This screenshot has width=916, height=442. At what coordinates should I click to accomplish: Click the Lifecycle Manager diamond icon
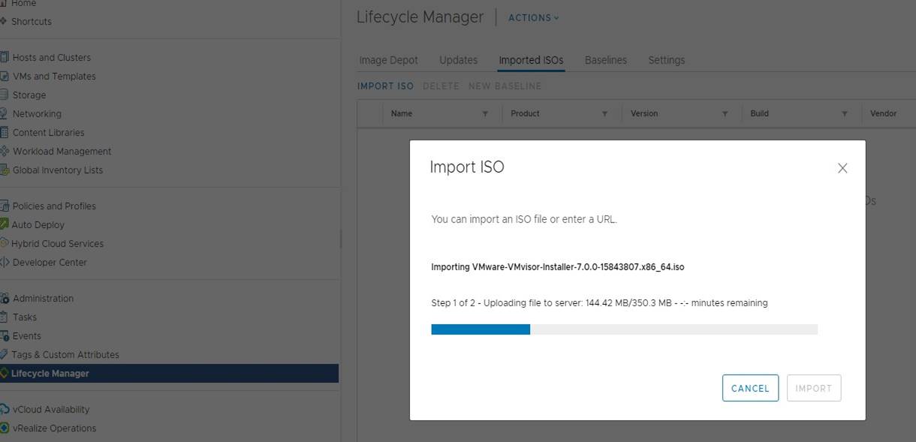point(5,373)
